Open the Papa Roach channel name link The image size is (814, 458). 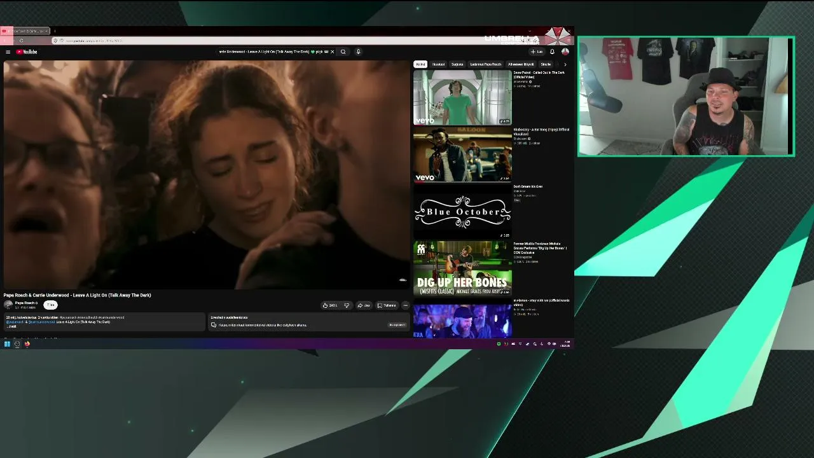pos(25,303)
